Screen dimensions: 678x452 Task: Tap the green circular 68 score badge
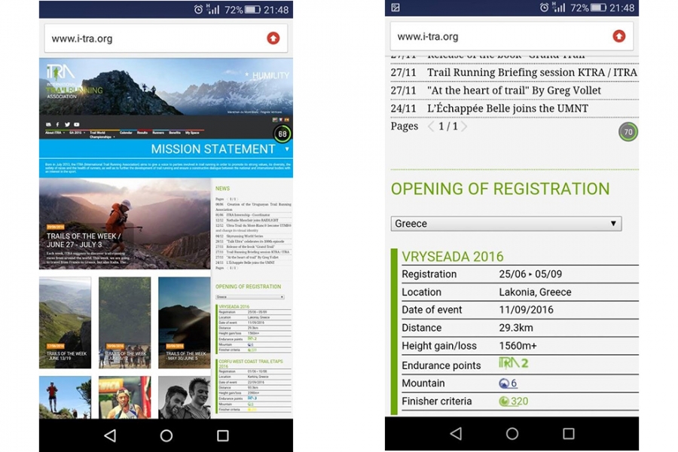tap(282, 134)
